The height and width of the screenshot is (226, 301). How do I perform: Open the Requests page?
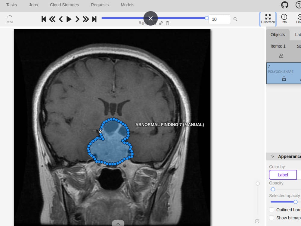click(x=100, y=5)
